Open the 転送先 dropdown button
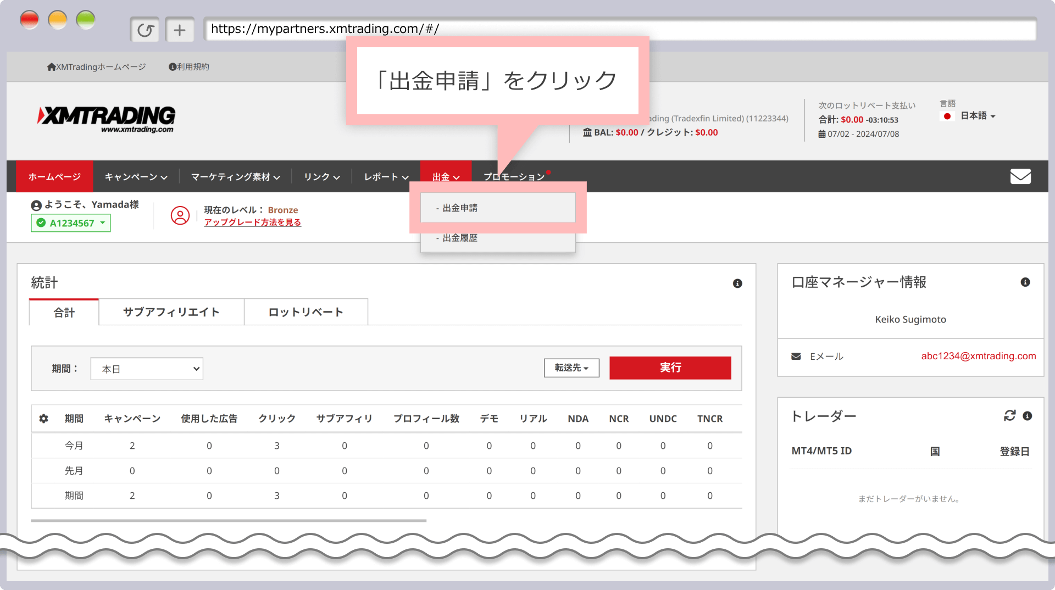The width and height of the screenshot is (1055, 590). click(x=571, y=368)
